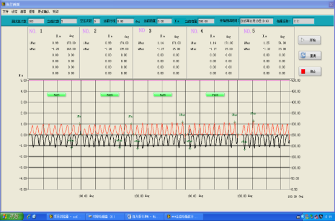Click 15.00 deg value in NO. 4 panel
The height and width of the screenshot is (221, 335).
click(228, 49)
